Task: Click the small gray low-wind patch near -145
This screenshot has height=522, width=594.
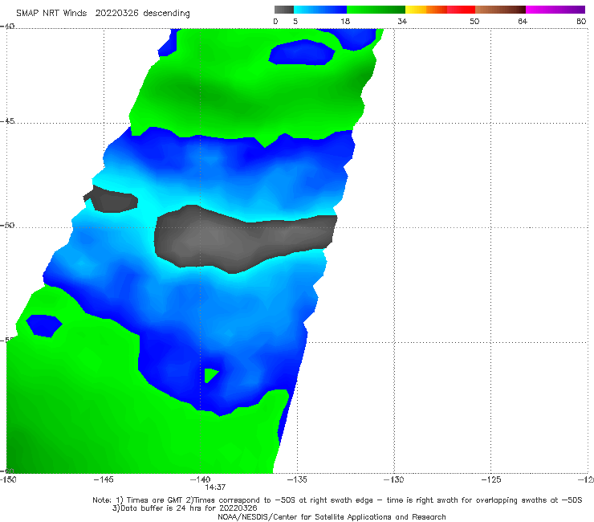Action: 112,200
